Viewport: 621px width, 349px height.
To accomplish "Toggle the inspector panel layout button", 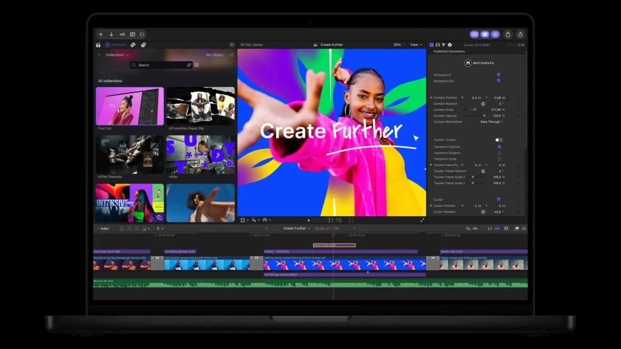I will 495,35.
